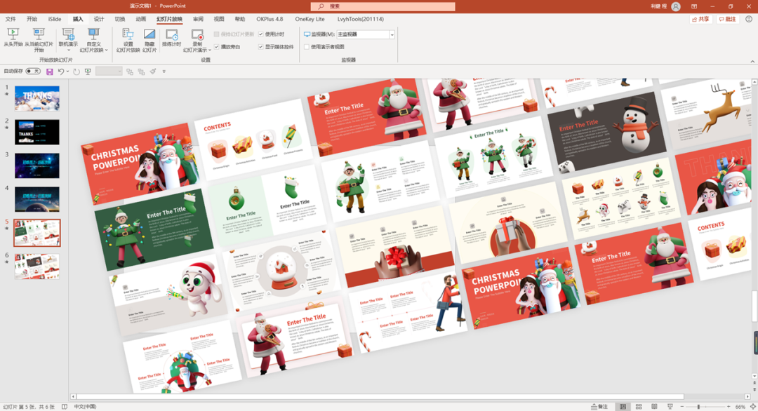Click language 中文(中国) in status bar

pos(85,407)
